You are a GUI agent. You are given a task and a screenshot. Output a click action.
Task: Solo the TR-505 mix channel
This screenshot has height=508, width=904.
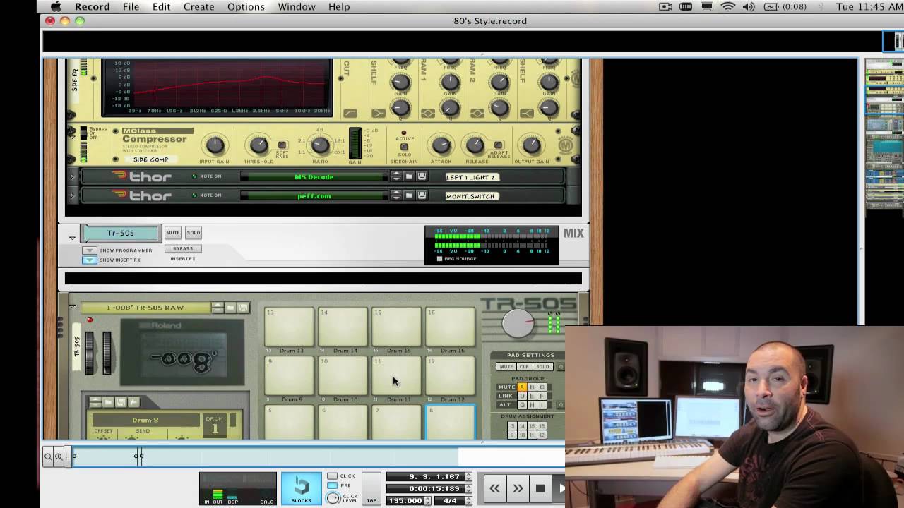coord(194,233)
